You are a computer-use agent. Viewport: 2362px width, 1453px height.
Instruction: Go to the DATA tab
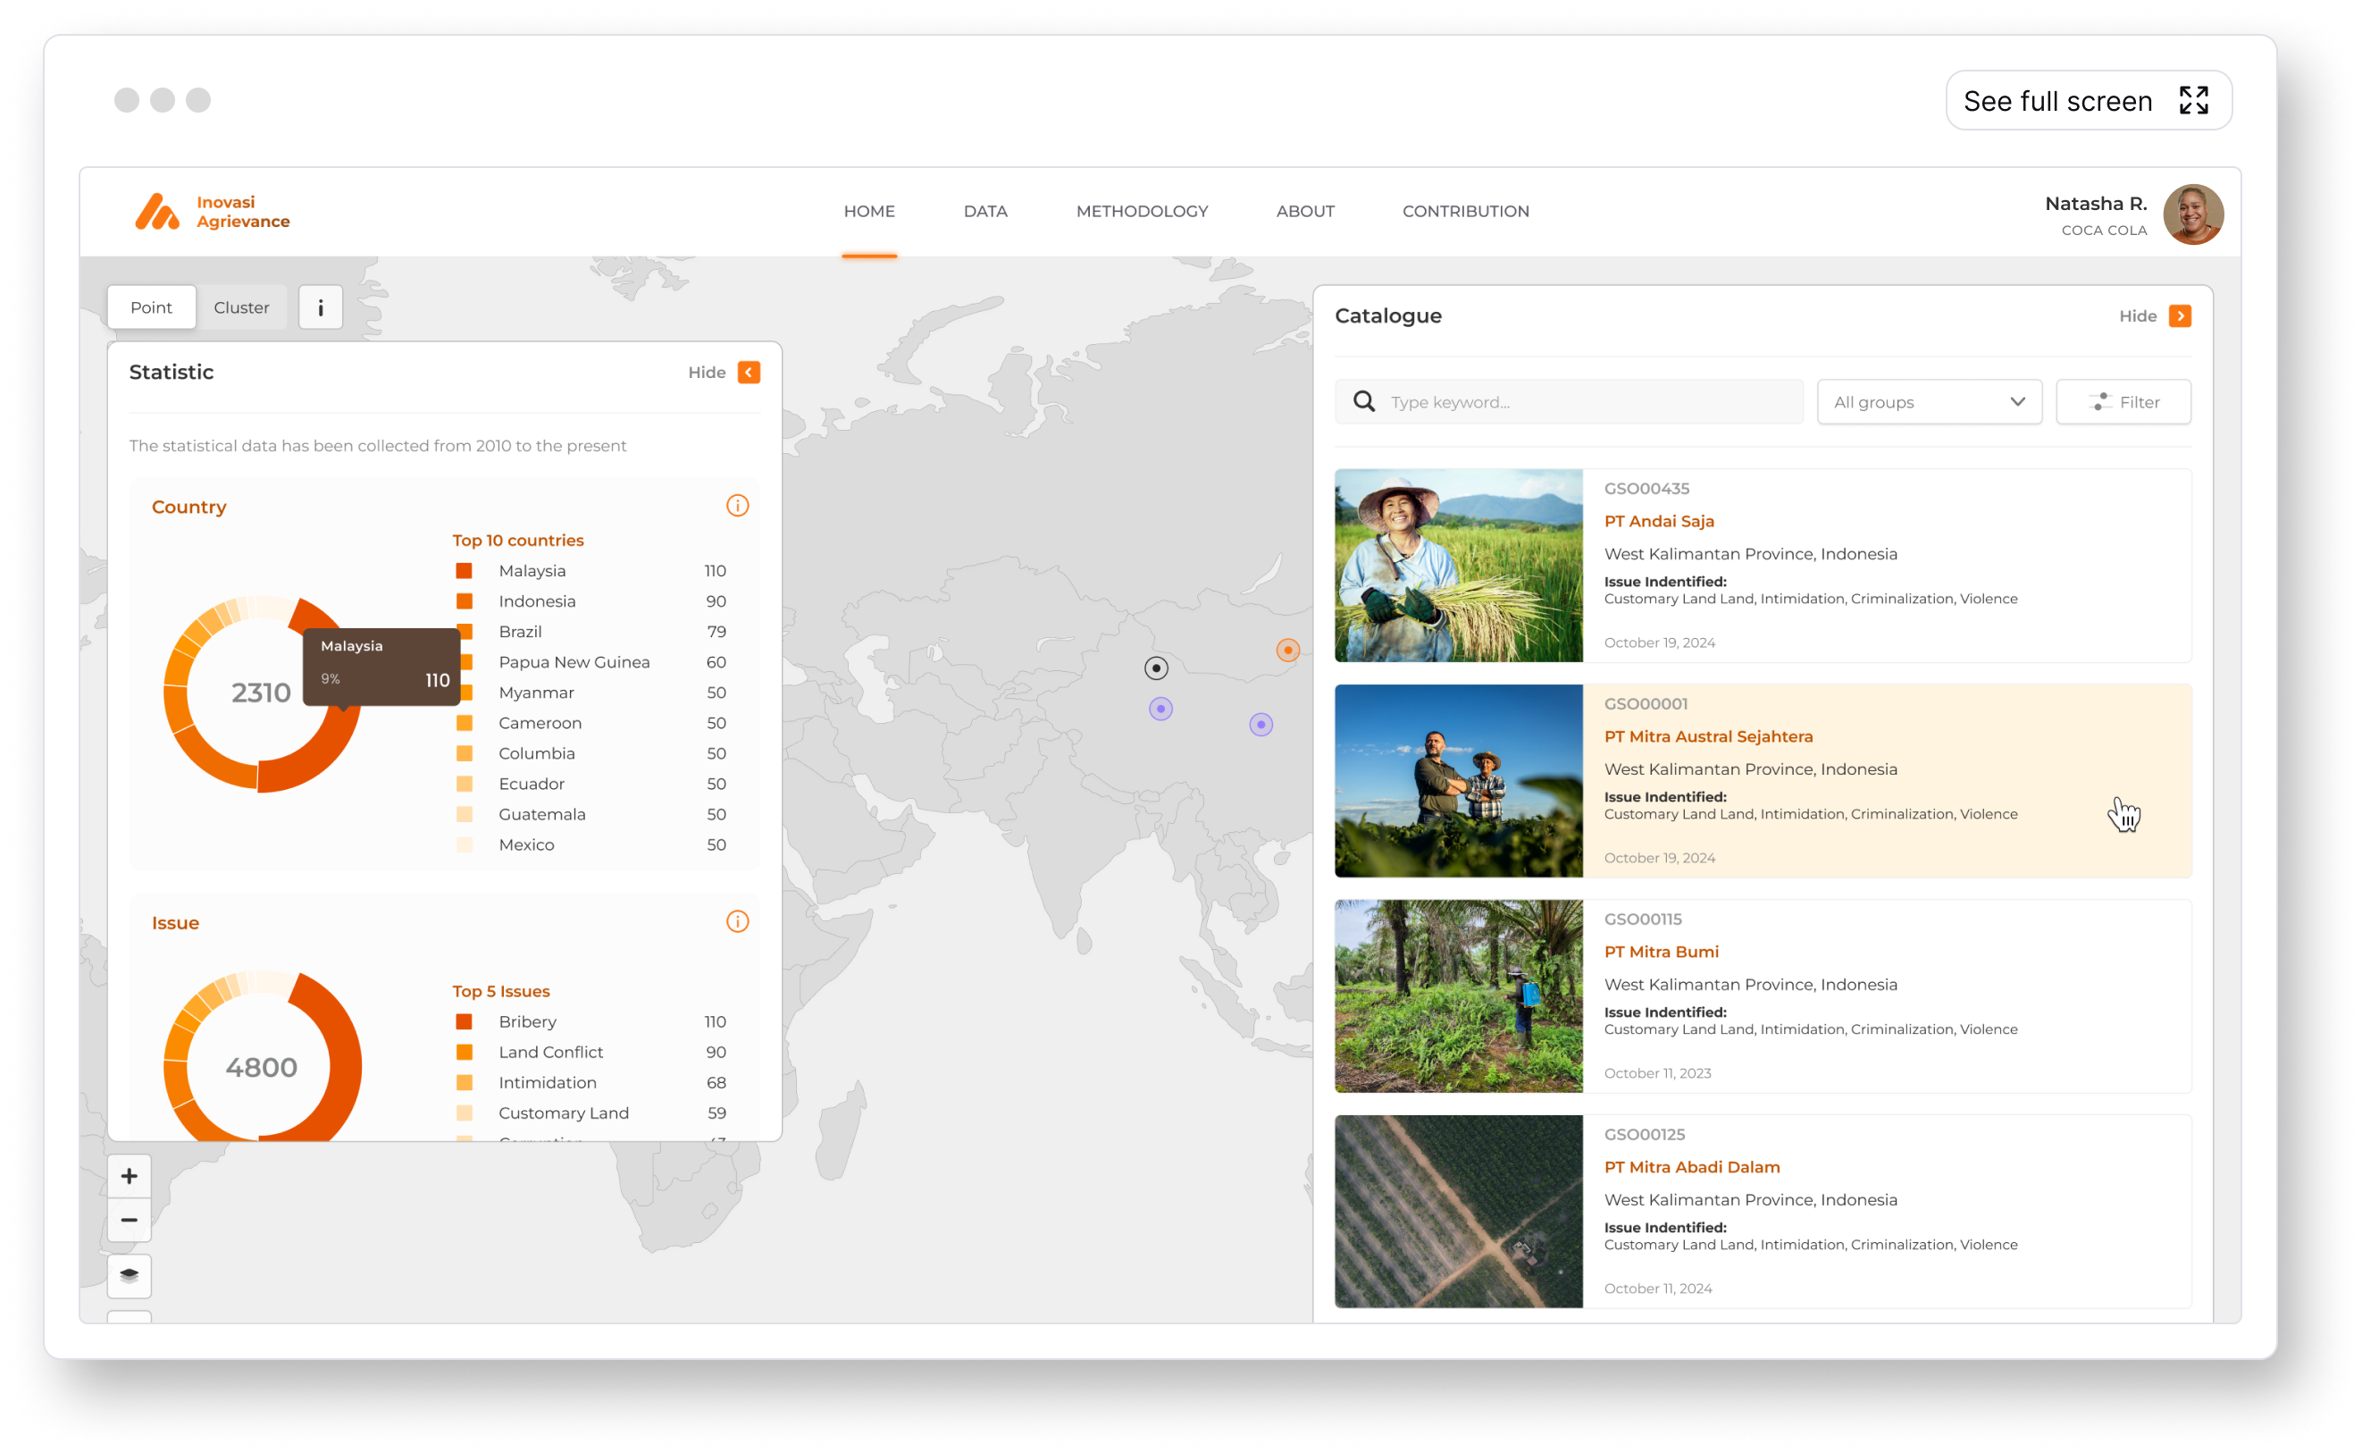984,212
